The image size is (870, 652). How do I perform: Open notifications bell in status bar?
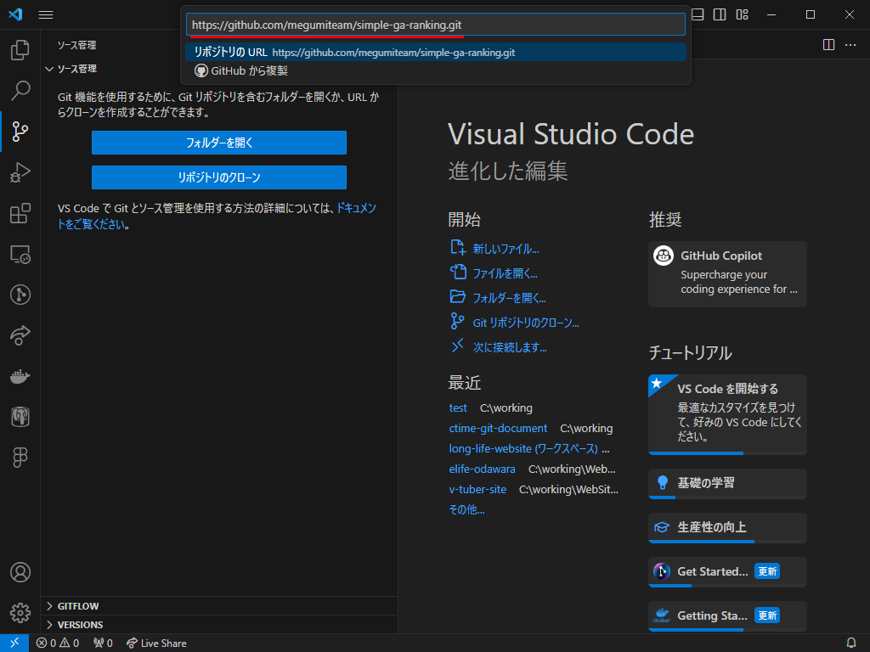pos(850,644)
